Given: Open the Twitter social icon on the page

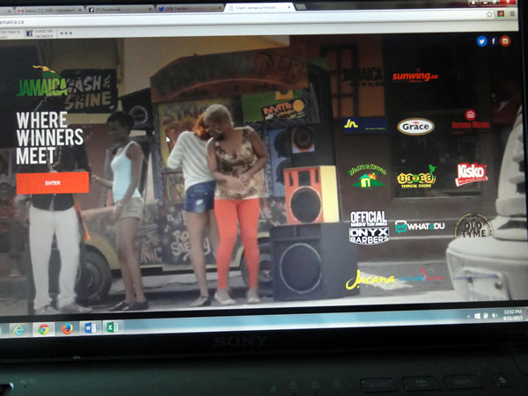Looking at the screenshot, I should point(482,41).
